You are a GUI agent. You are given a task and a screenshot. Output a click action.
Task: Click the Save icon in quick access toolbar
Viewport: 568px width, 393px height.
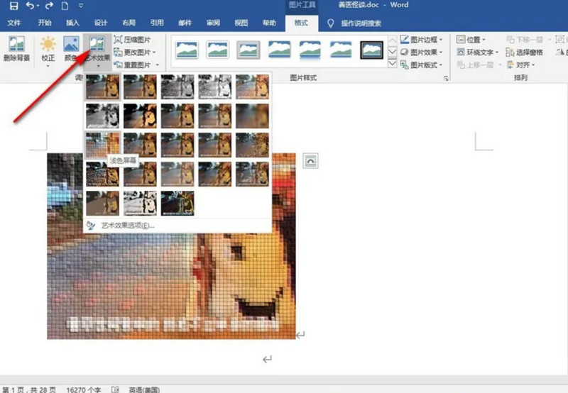point(13,6)
